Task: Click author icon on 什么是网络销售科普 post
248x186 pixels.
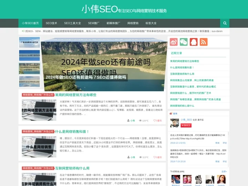Action: pos(128,157)
